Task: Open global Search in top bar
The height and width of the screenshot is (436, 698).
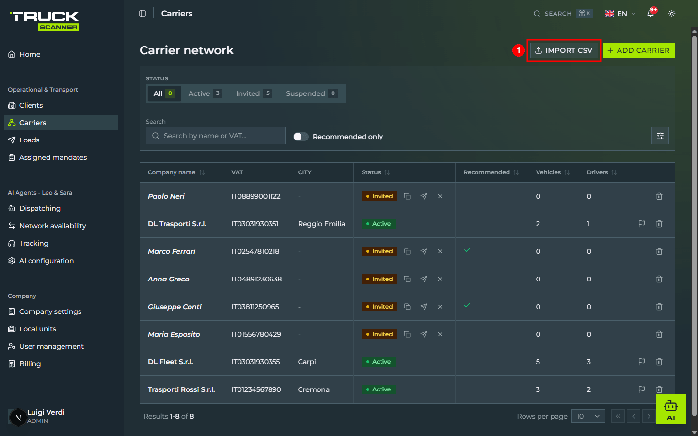Action: (563, 14)
